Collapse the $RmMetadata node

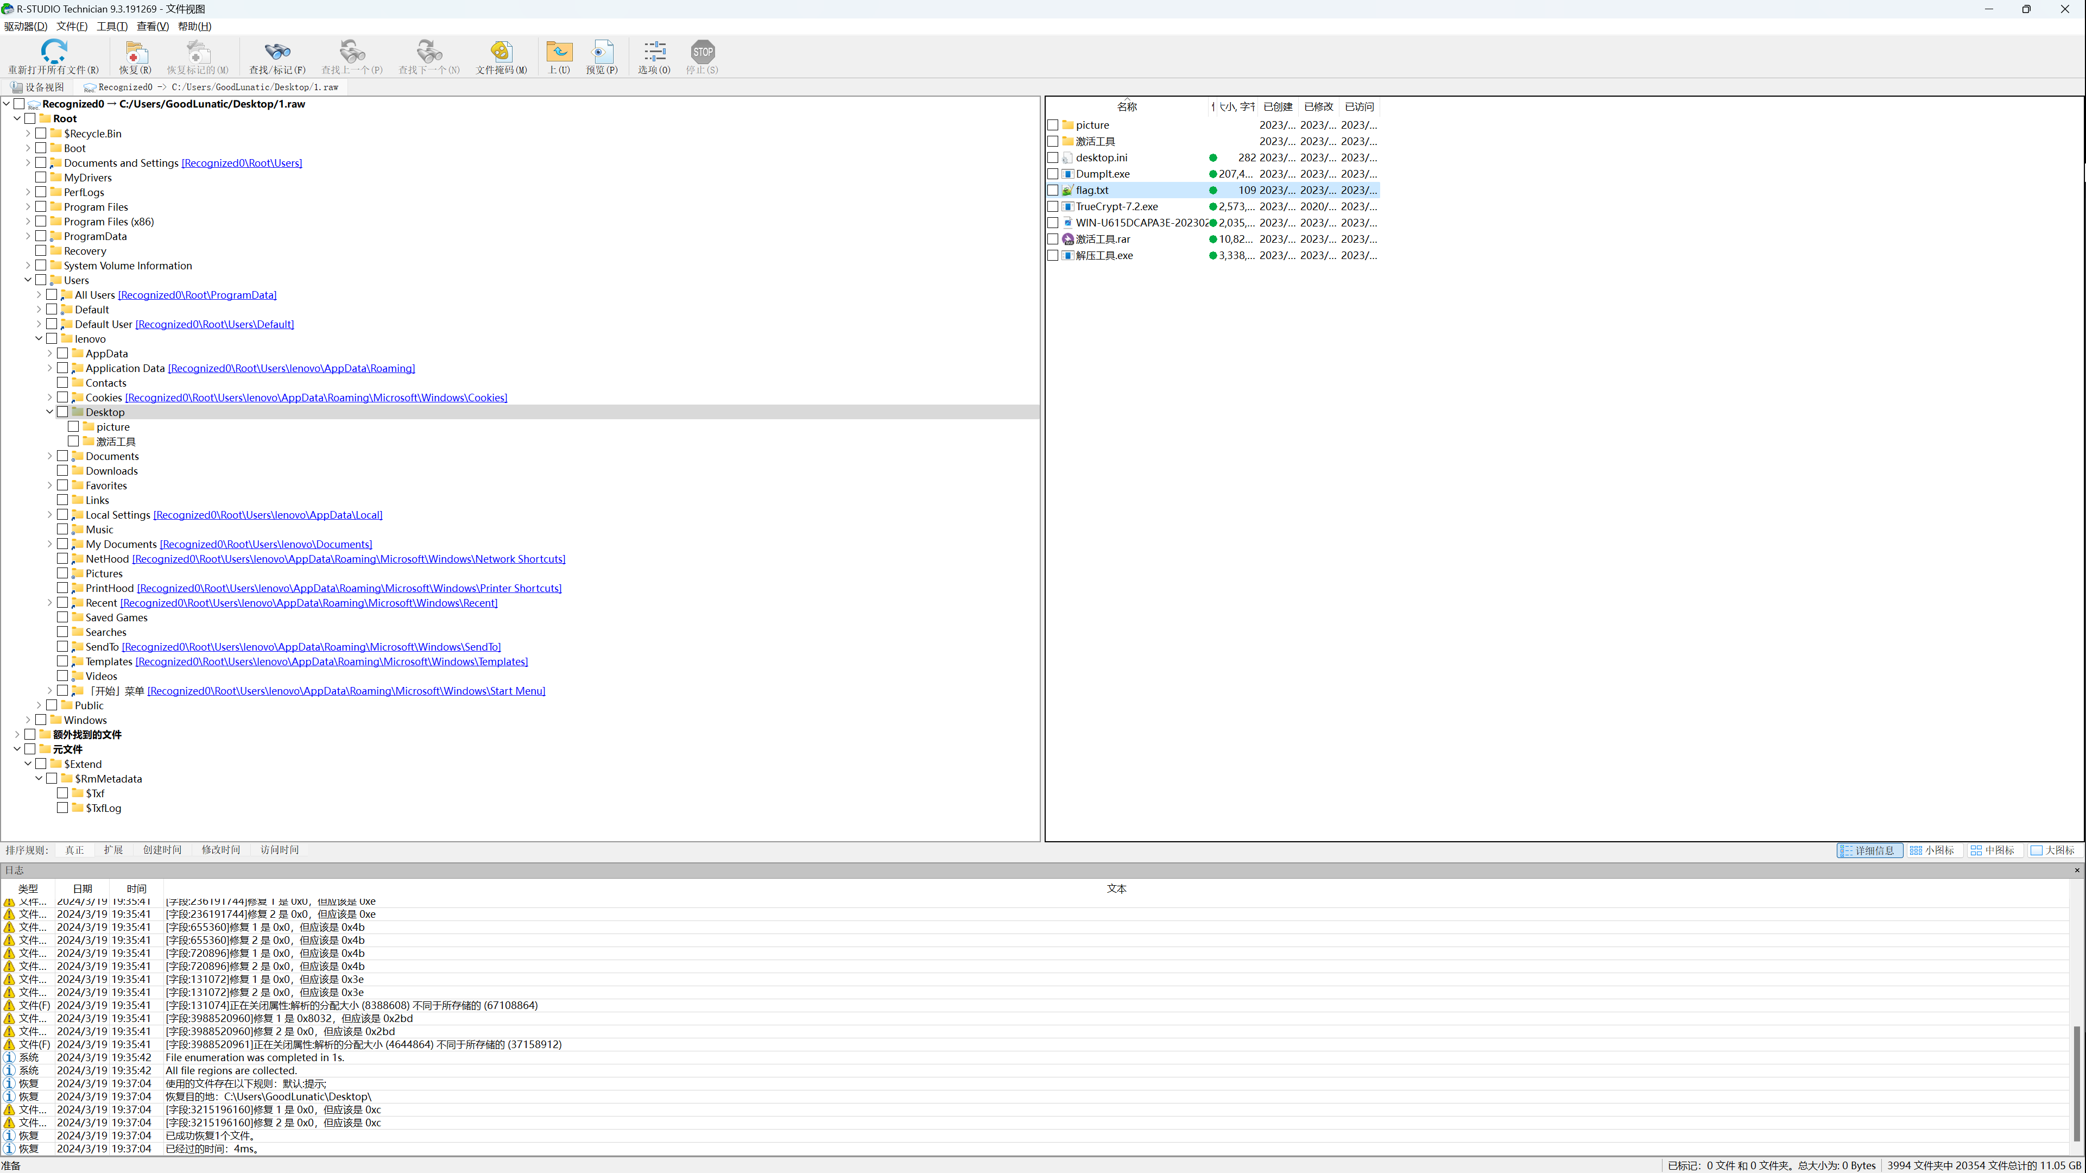point(39,779)
